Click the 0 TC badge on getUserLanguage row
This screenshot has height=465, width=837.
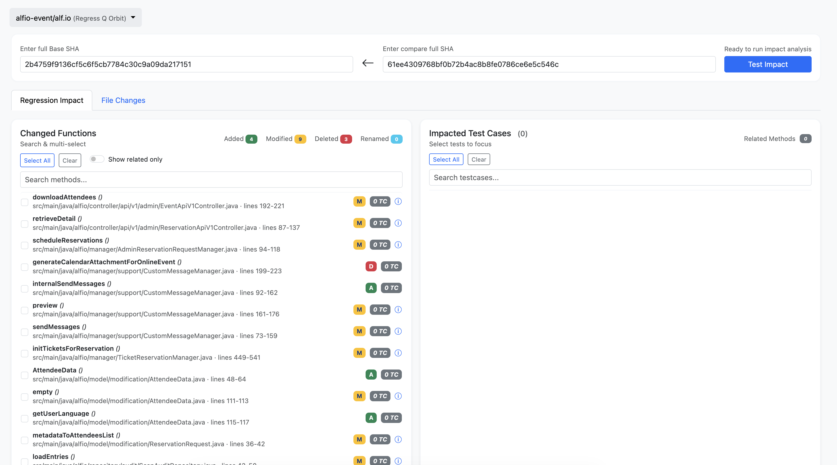(391, 418)
